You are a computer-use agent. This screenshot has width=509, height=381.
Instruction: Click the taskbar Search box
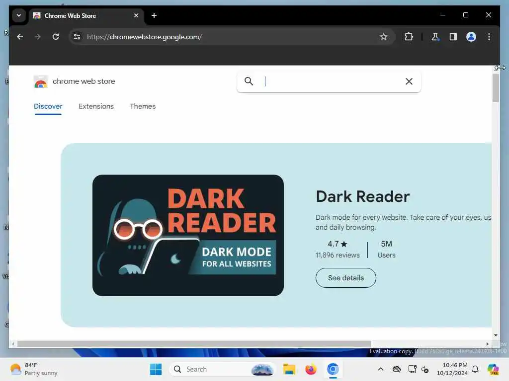click(x=222, y=369)
